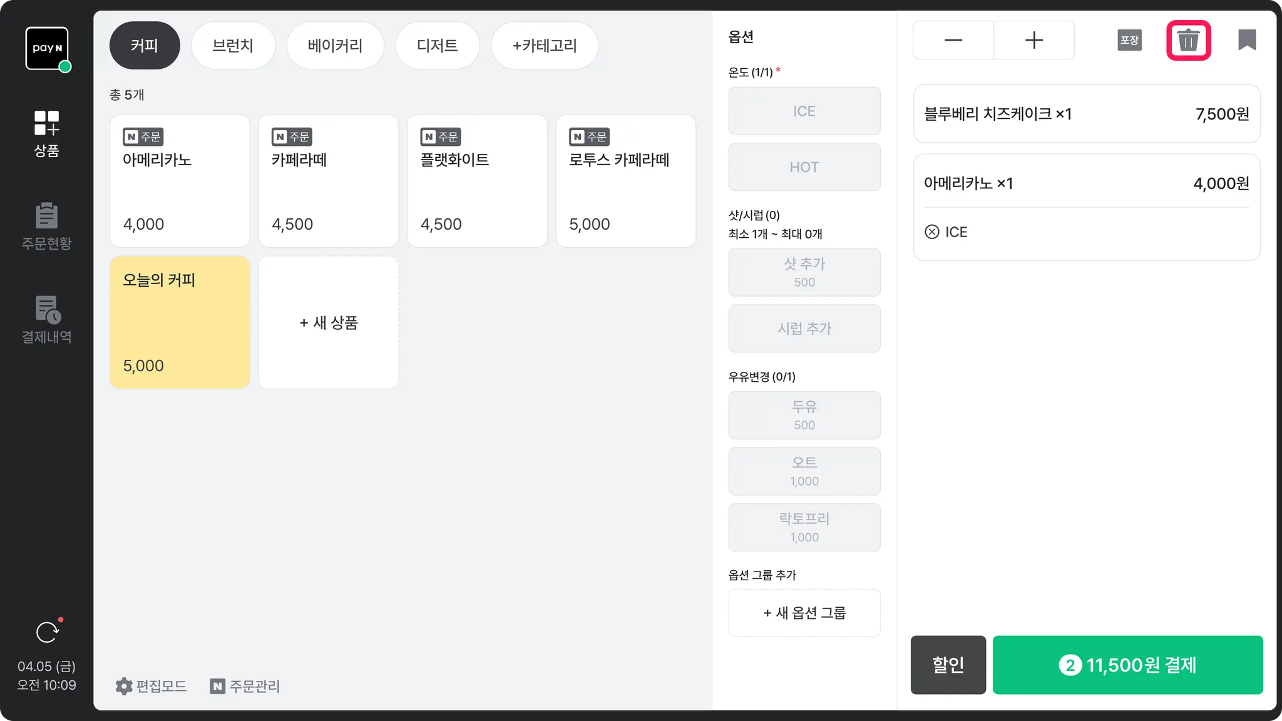1282x721 pixels.
Task: Add a new option group
Action: [804, 613]
